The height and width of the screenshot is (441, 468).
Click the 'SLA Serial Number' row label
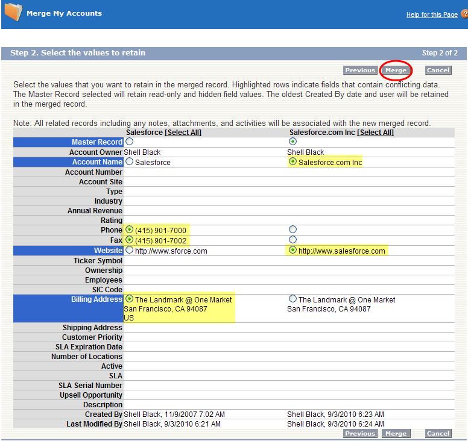pyautogui.click(x=90, y=386)
